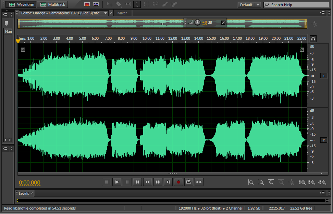Adjust the HUD amplitude knob

(198, 22)
